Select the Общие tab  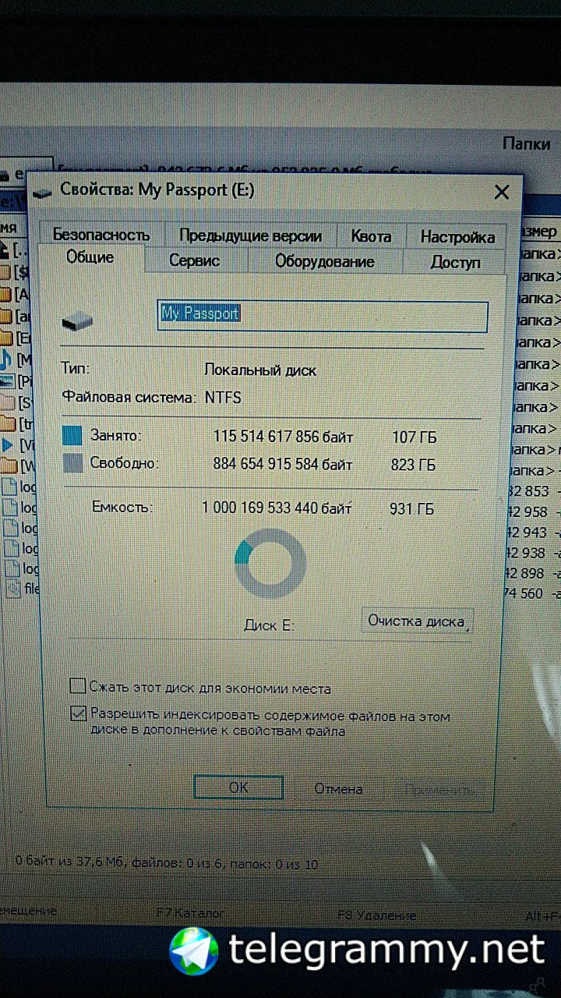pos(90,257)
